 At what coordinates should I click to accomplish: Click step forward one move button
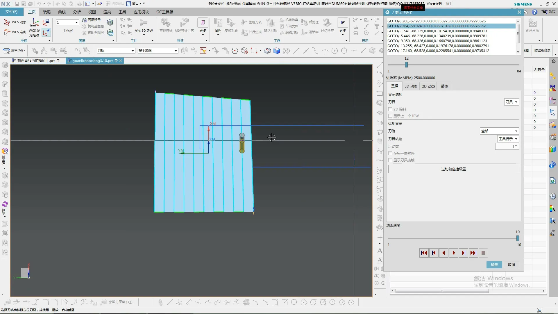[464, 253]
